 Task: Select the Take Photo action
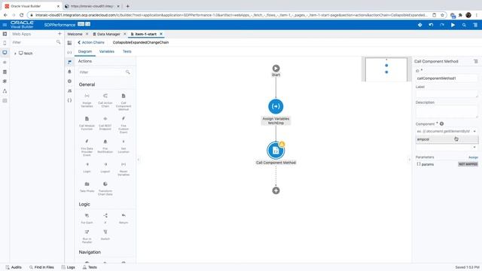[87, 187]
